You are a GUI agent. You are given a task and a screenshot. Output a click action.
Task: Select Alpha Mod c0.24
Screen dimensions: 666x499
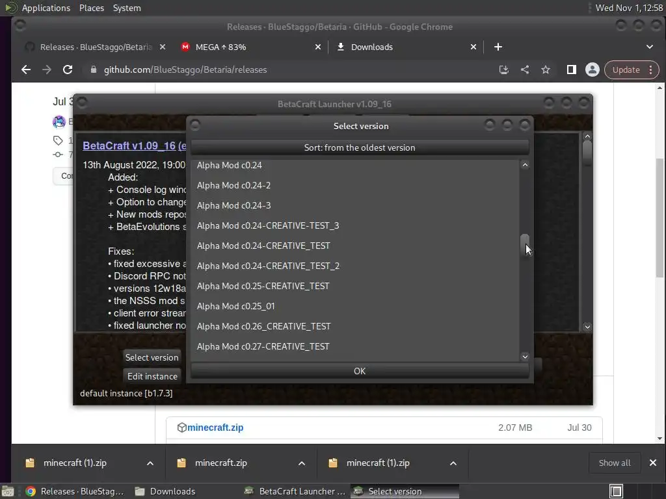click(x=354, y=165)
